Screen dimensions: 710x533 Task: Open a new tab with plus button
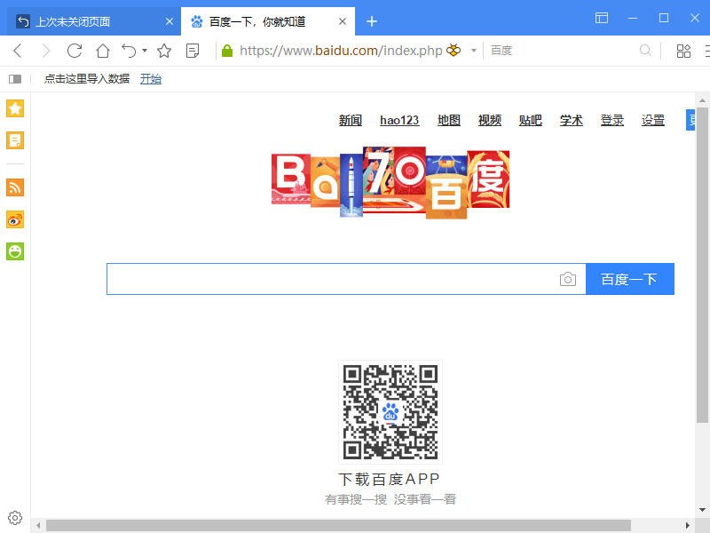[x=372, y=21]
